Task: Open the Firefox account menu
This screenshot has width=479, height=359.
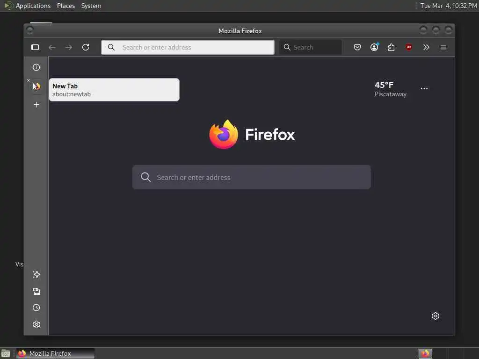Action: pos(374,47)
